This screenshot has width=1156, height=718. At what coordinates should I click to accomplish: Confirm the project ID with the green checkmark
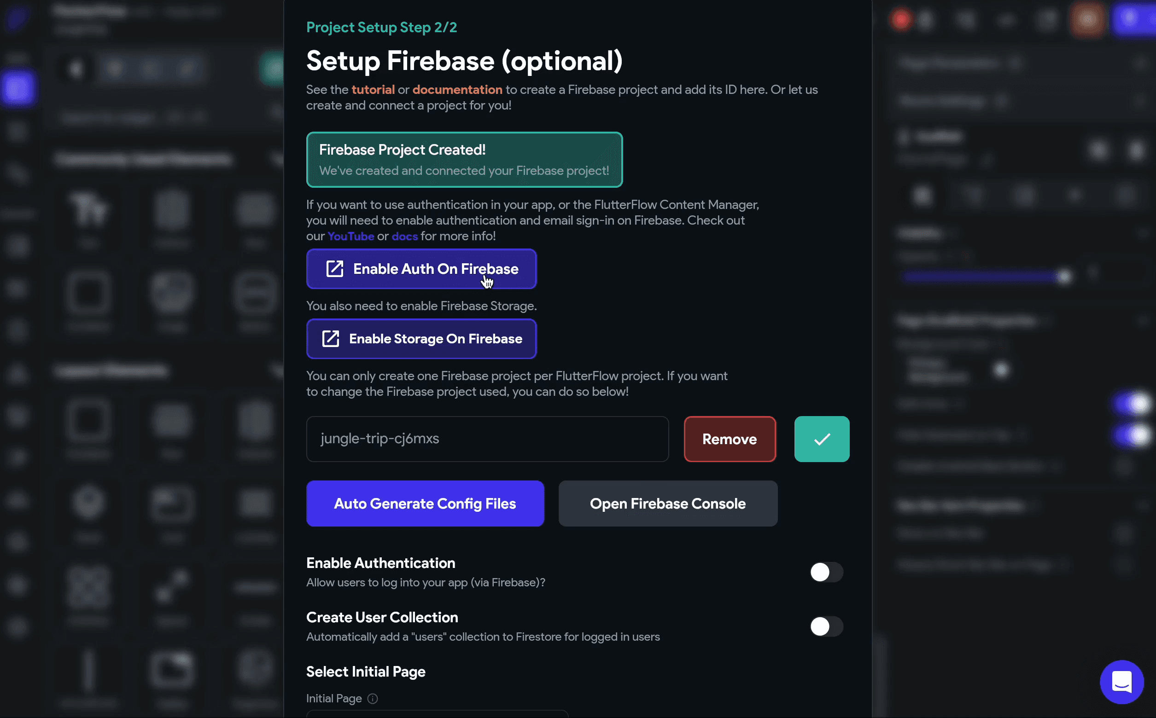tap(821, 439)
